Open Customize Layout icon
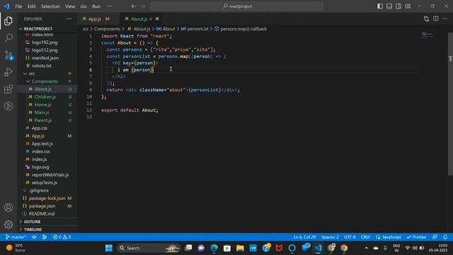Viewport: 453px width, 255px height. click(x=408, y=6)
